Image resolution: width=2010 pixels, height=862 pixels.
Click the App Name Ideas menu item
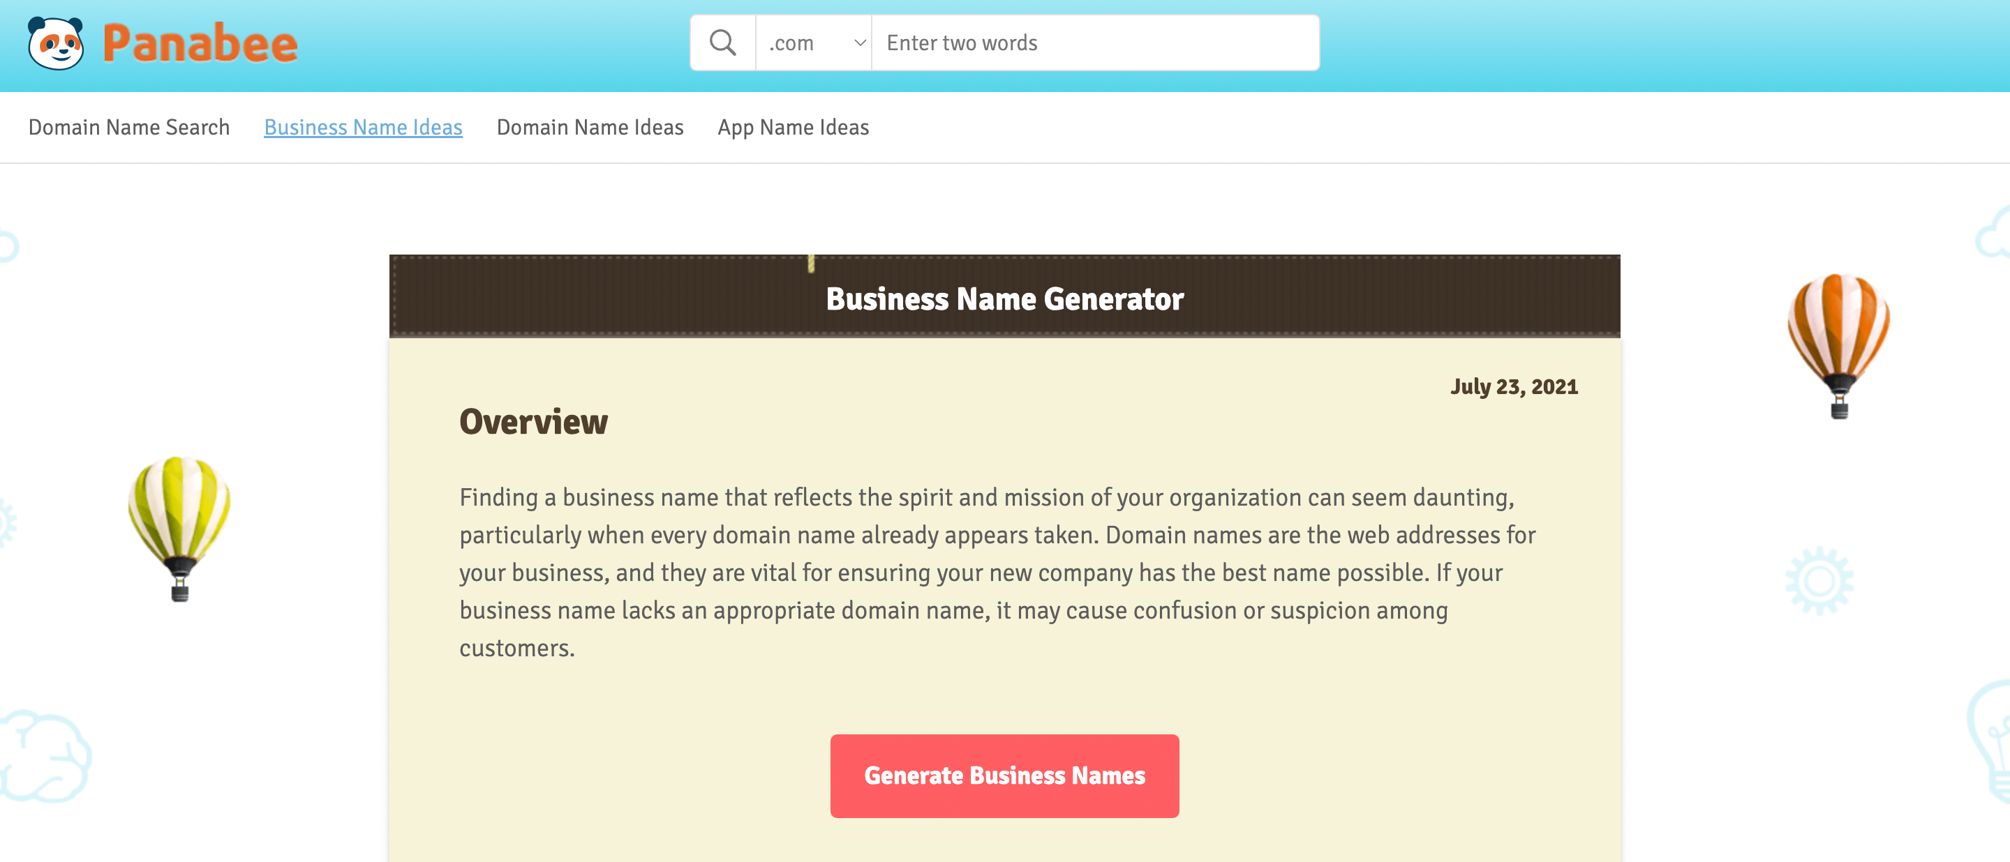click(794, 127)
